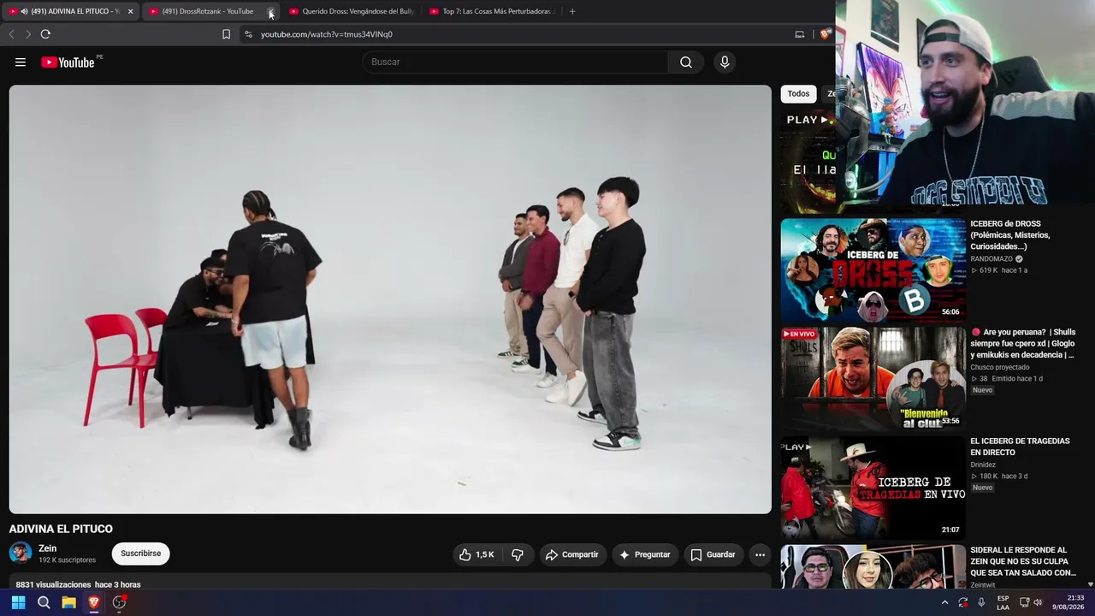Open the Chusco proyectado channel name
This screenshot has width=1095, height=616.
1000,367
